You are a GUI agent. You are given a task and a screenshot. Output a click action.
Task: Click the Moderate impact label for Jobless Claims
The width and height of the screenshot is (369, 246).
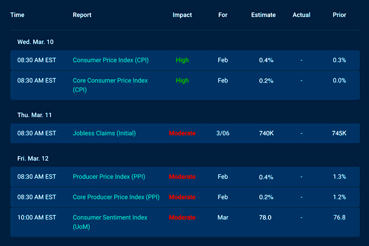[182, 133]
